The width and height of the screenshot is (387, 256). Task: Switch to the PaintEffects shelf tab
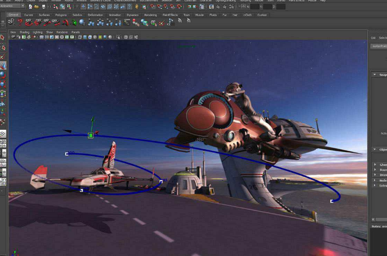pos(170,15)
